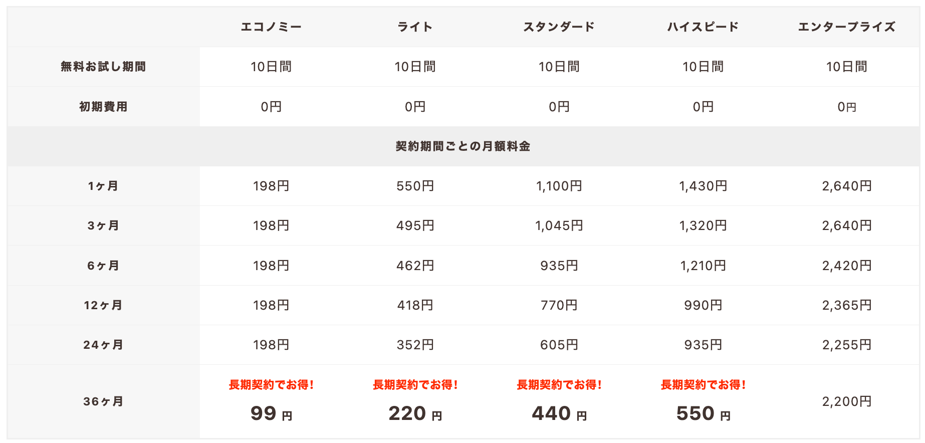This screenshot has height=443, width=925.
Task: Select the ハイスピード plan header
Action: 703,27
